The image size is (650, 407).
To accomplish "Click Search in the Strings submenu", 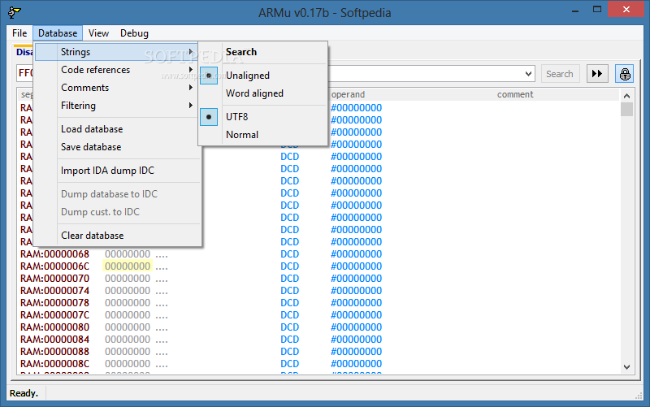I will [262, 52].
